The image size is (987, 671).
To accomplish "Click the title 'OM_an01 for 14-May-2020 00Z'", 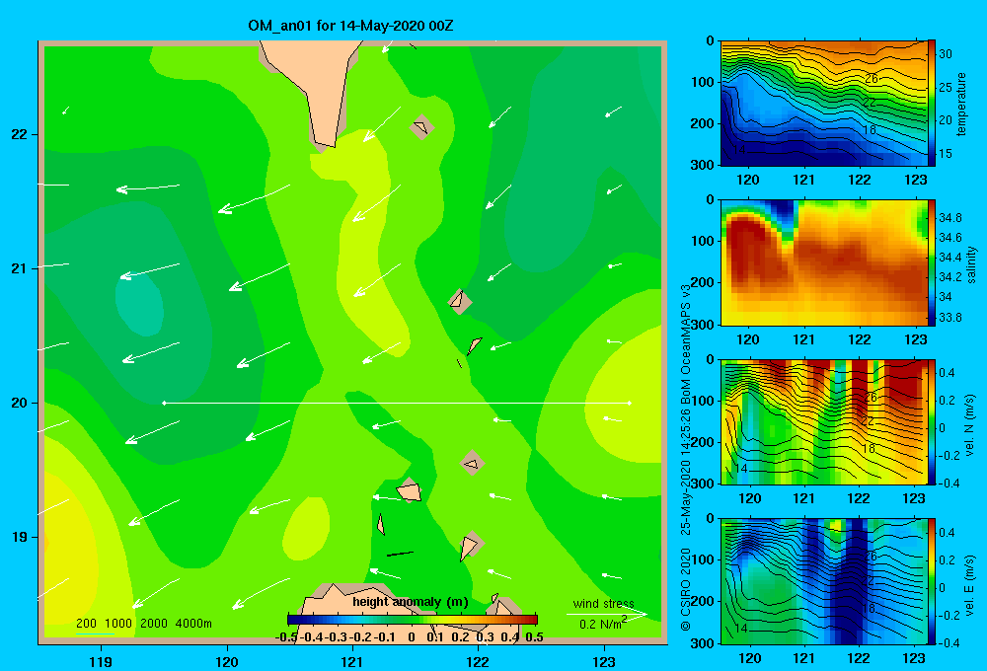I will point(350,26).
